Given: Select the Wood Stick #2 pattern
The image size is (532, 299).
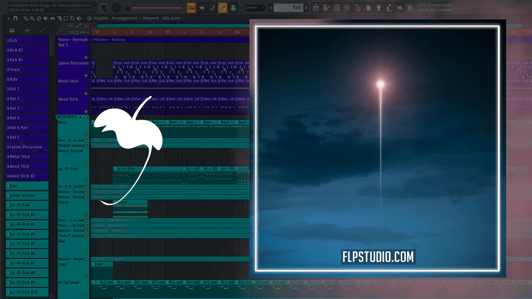Looking at the screenshot, I should coord(27,176).
